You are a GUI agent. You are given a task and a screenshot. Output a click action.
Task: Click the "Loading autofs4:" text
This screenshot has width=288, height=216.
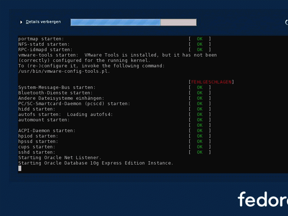coord(90,114)
